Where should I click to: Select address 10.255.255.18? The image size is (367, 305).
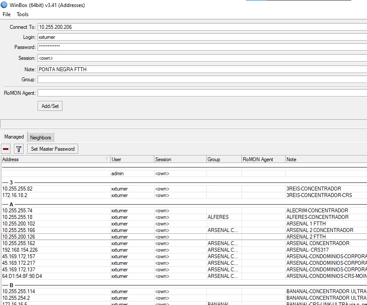pyautogui.click(x=17, y=217)
